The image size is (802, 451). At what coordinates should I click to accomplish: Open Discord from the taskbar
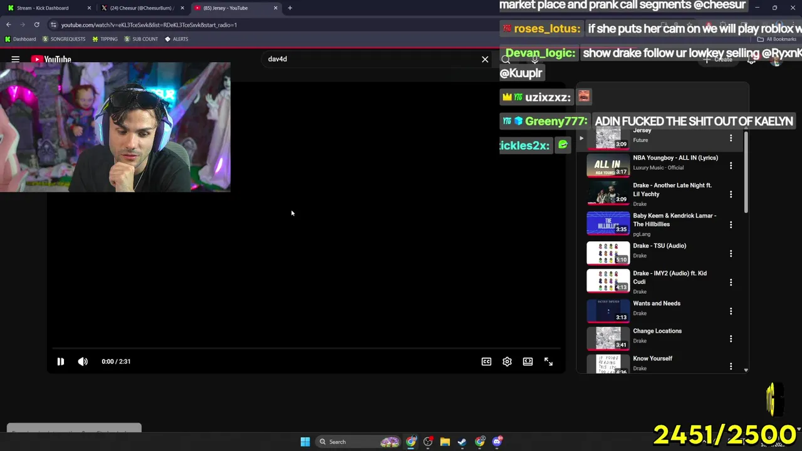pos(497,442)
